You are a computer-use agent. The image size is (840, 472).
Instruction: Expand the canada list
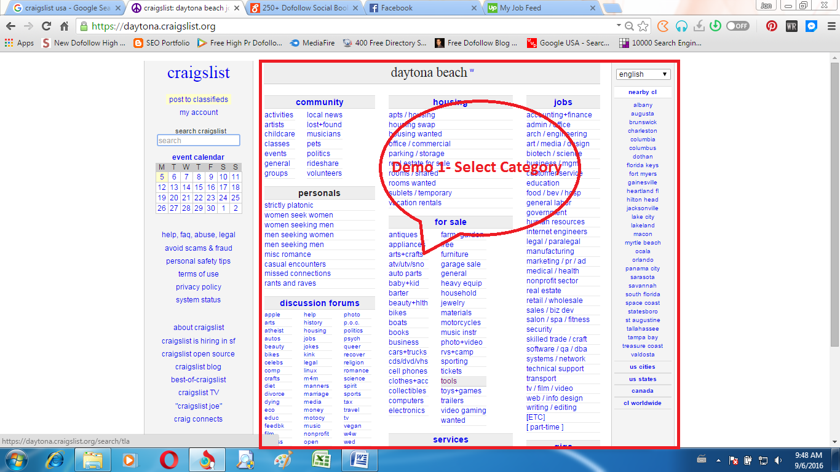tap(642, 391)
